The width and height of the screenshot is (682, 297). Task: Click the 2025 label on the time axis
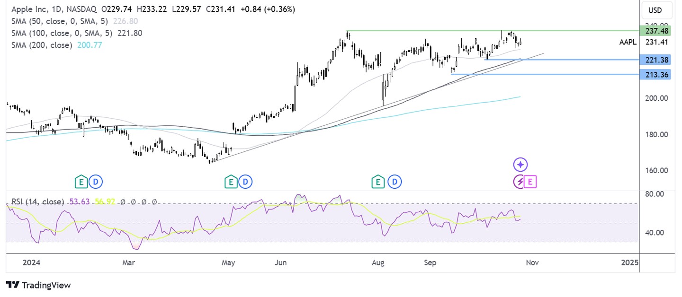629,262
